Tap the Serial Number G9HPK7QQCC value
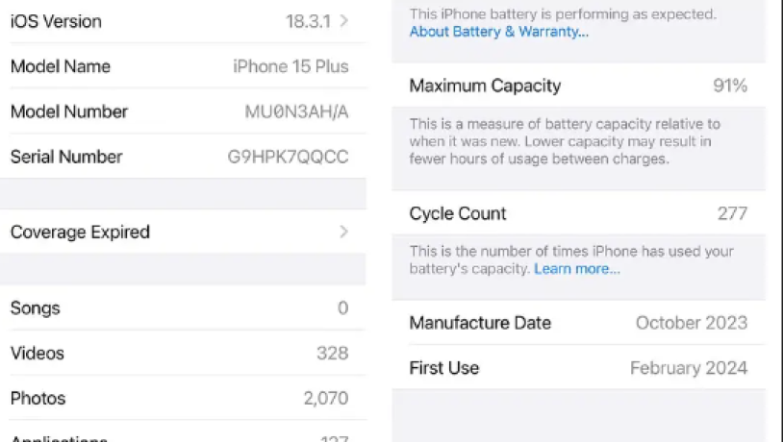 click(289, 157)
